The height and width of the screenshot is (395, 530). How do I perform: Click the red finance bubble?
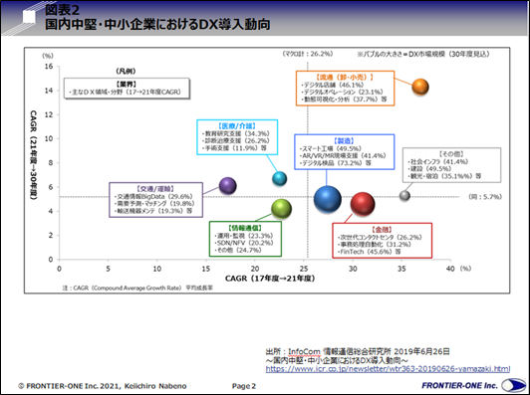363,204
